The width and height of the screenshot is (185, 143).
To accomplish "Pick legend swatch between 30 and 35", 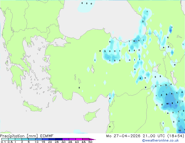I will 66,139.
